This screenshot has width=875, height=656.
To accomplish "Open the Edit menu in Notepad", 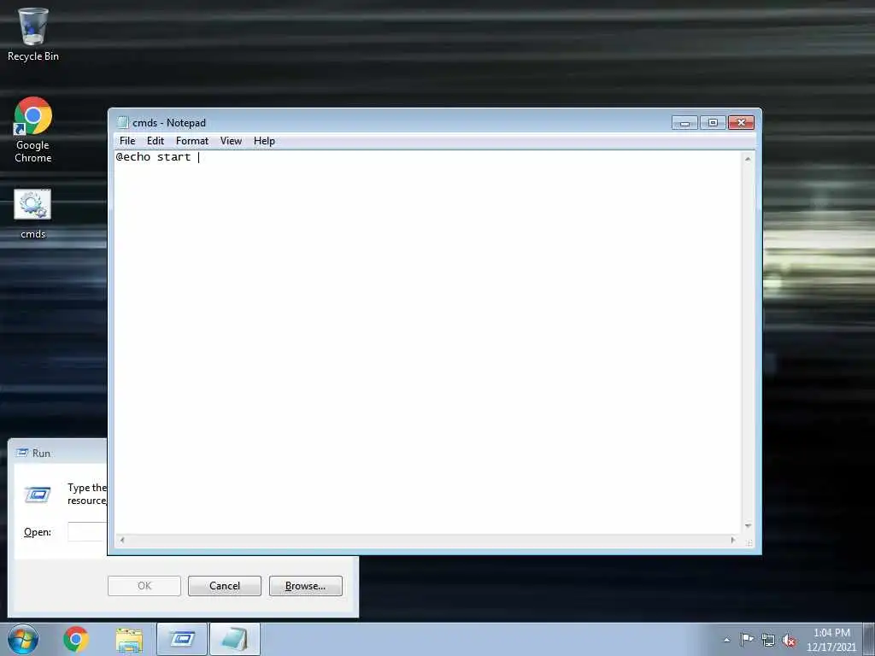I will [x=156, y=141].
